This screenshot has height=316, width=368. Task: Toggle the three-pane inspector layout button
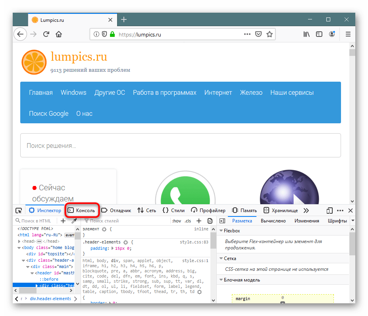222,221
